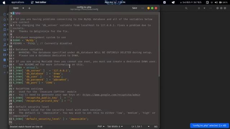Open the volume speaker indicator

(216, 3)
